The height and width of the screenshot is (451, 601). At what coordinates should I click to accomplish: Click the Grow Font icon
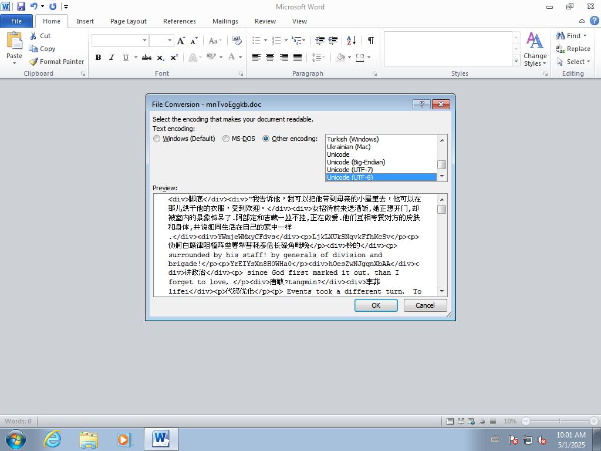[x=181, y=41]
